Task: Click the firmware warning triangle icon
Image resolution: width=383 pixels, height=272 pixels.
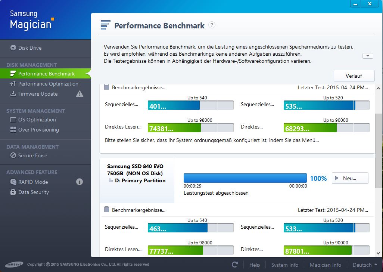Action: click(x=80, y=94)
